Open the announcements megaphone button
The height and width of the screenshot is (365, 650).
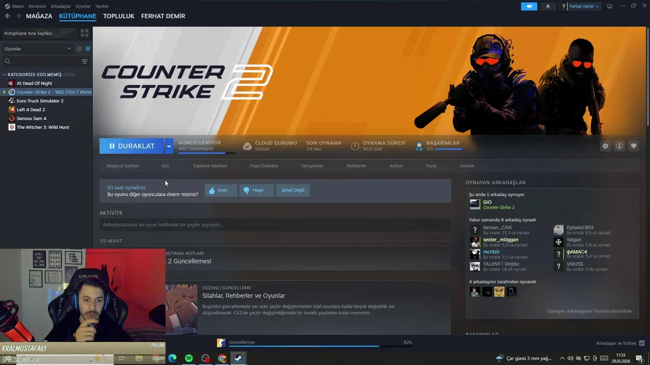tap(529, 6)
